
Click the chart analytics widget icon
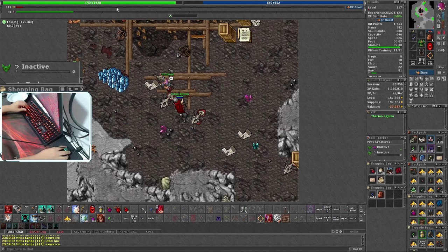[432, 84]
